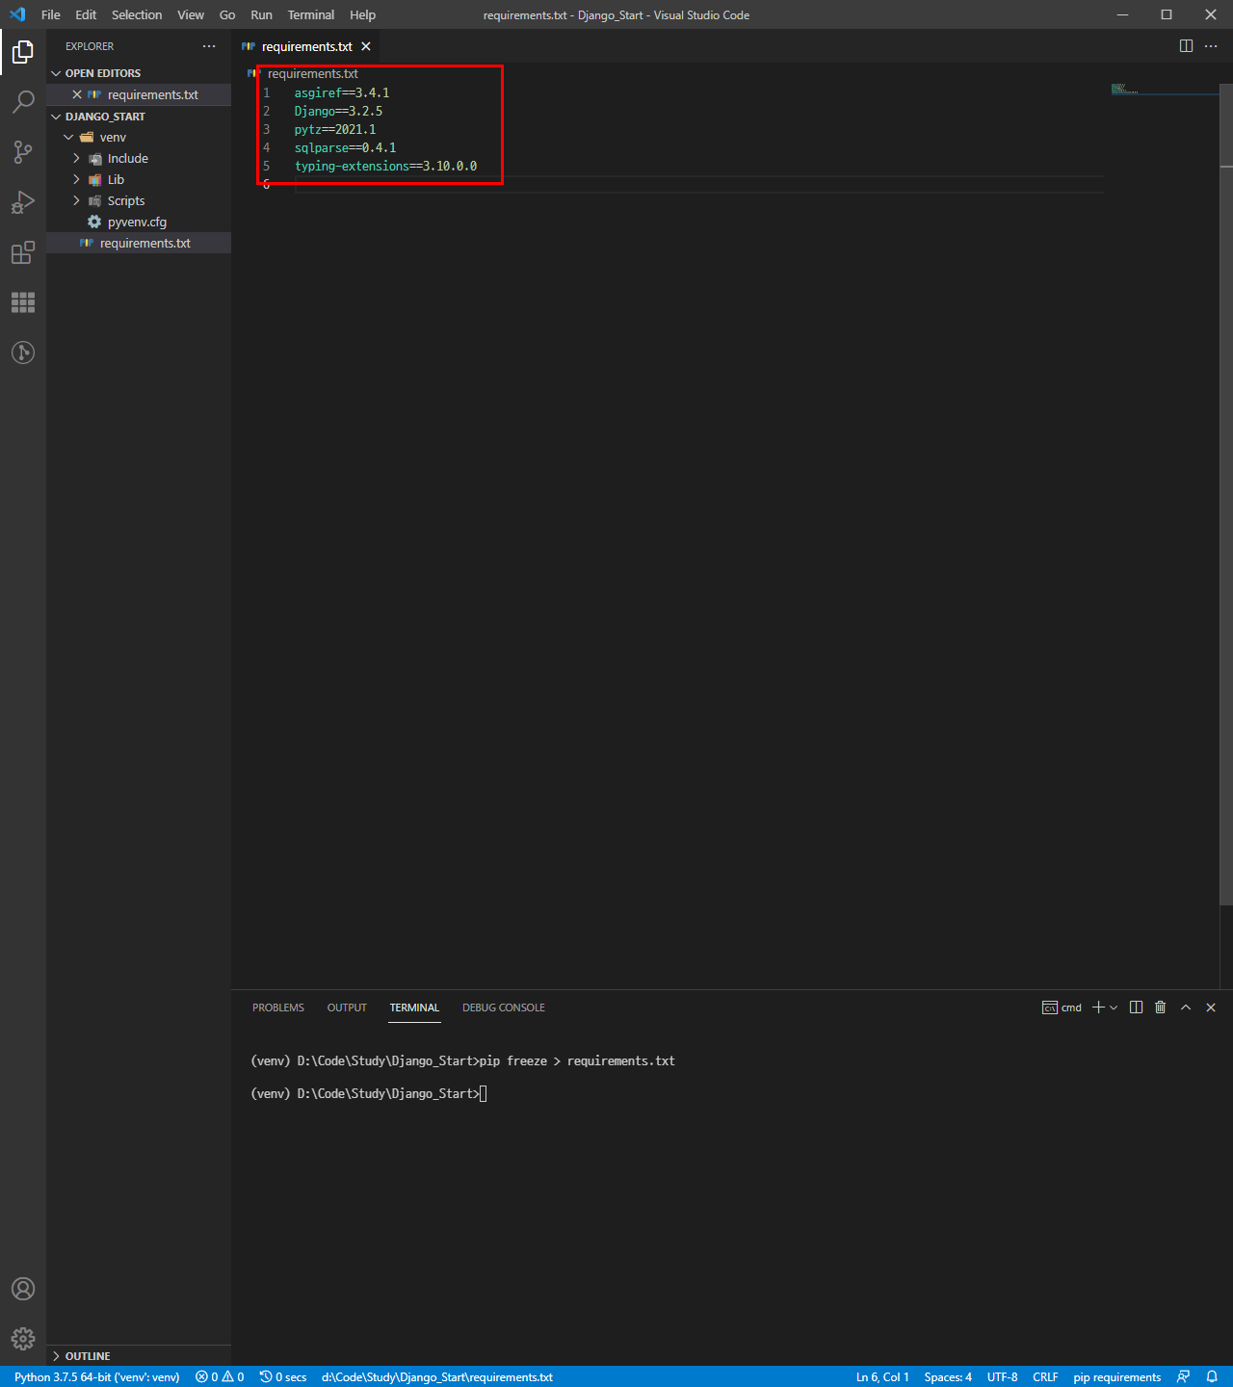Click the terminal prompt input line
Screen dimensions: 1233x1387
pyautogui.click(x=368, y=1093)
